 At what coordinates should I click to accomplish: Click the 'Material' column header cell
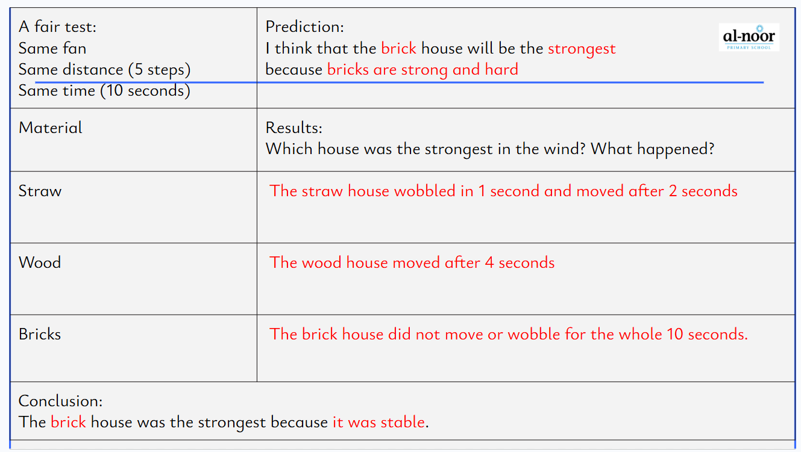[x=51, y=128]
